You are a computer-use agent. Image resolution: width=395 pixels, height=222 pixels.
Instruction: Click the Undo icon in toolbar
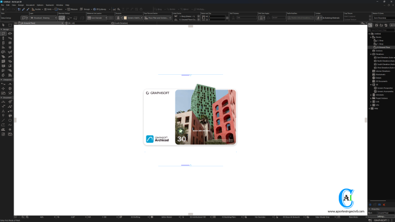point(9,9)
